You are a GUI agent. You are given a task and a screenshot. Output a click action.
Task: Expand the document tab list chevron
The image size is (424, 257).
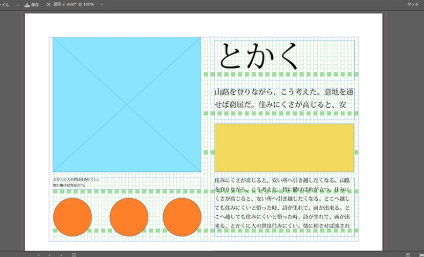(101, 4)
